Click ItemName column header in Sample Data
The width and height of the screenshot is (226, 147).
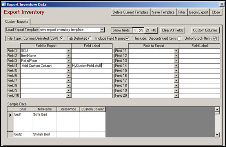[x=44, y=109]
